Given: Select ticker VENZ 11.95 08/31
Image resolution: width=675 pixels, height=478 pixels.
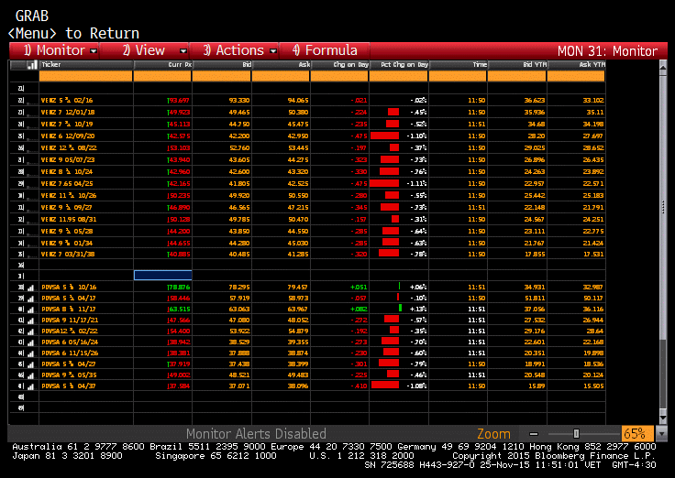Looking at the screenshot, I should 69,219.
